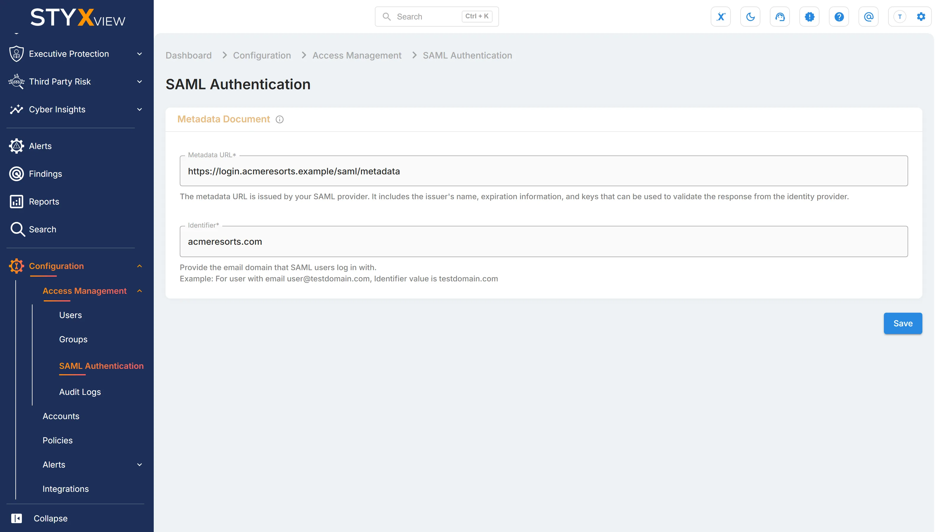
Task: Open Accounts under Configuration
Action: [x=61, y=416]
